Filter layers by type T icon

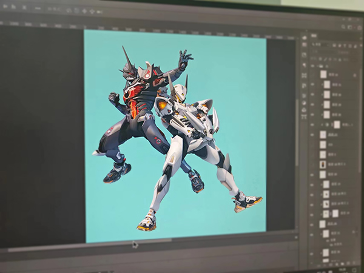pos(345,46)
